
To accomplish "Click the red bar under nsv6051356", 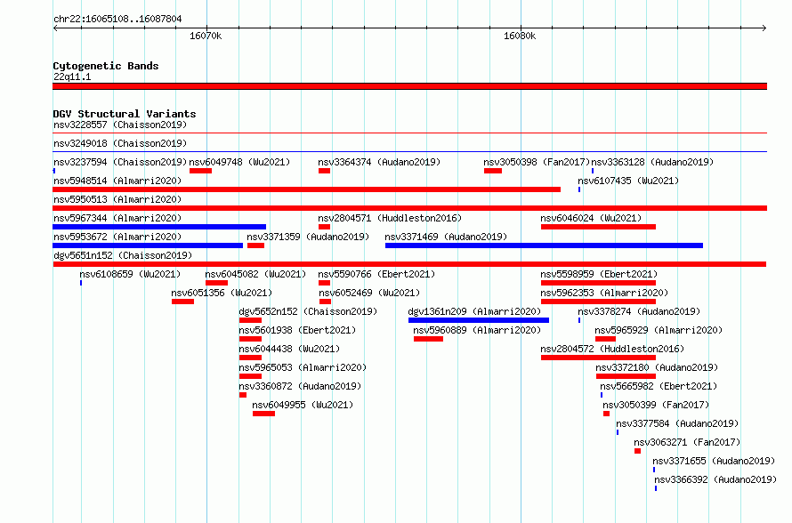I will click(x=182, y=302).
